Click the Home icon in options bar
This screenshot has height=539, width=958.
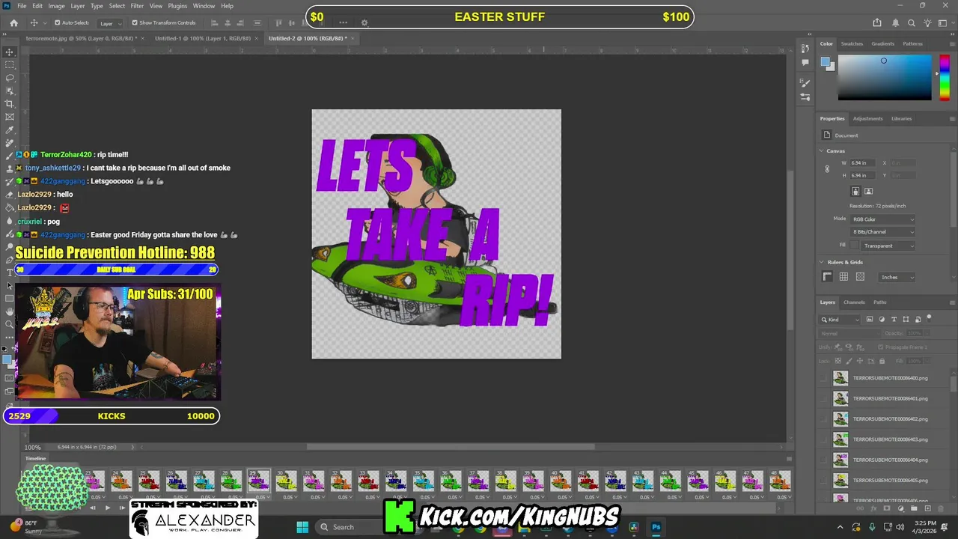coord(13,23)
